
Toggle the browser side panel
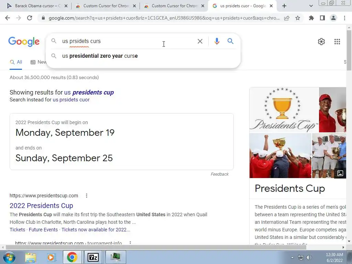point(322,18)
